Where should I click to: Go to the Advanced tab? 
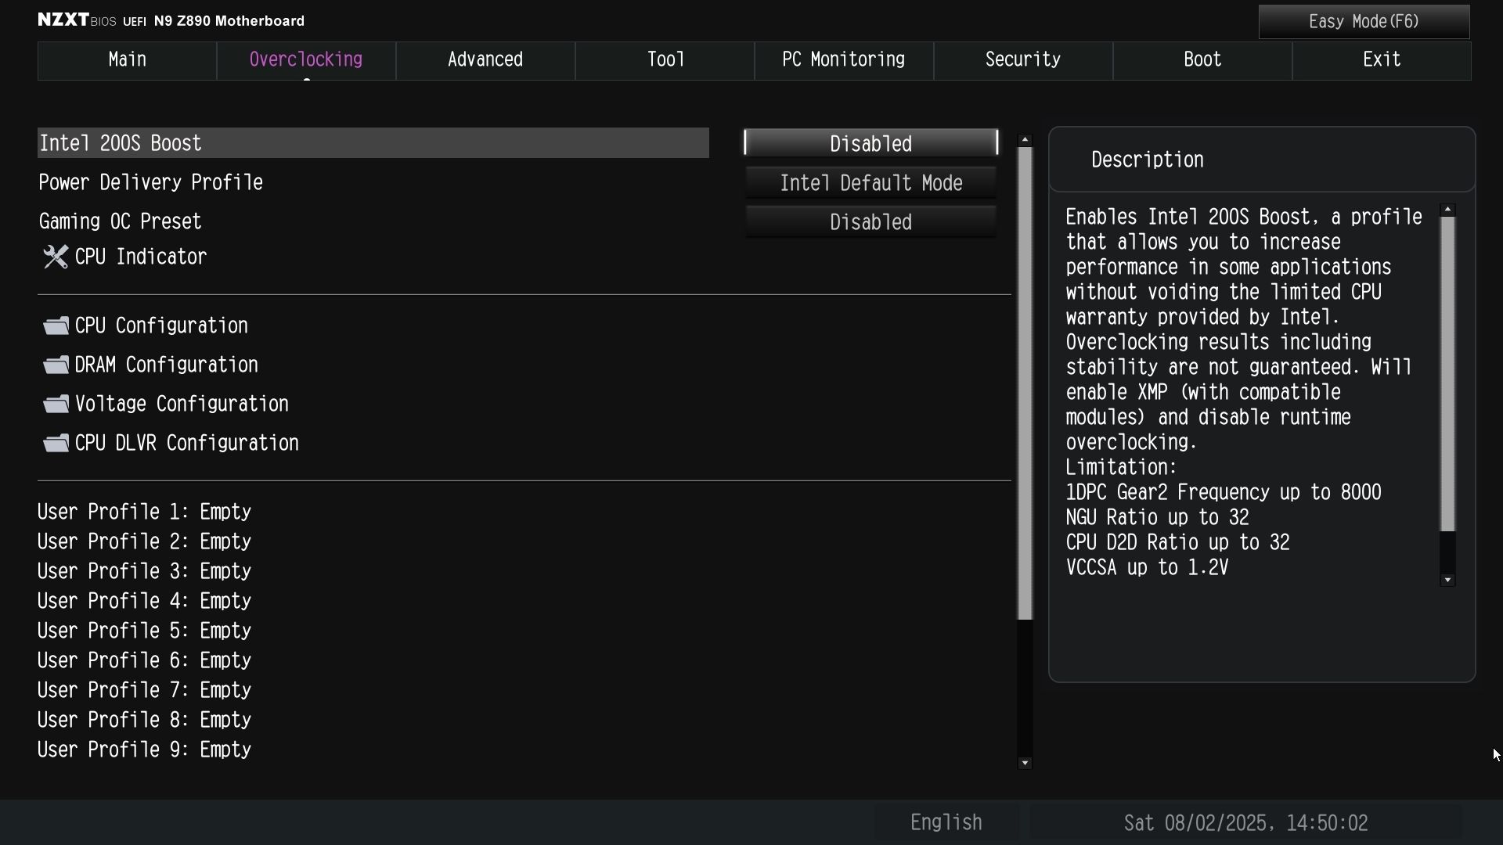coord(485,60)
